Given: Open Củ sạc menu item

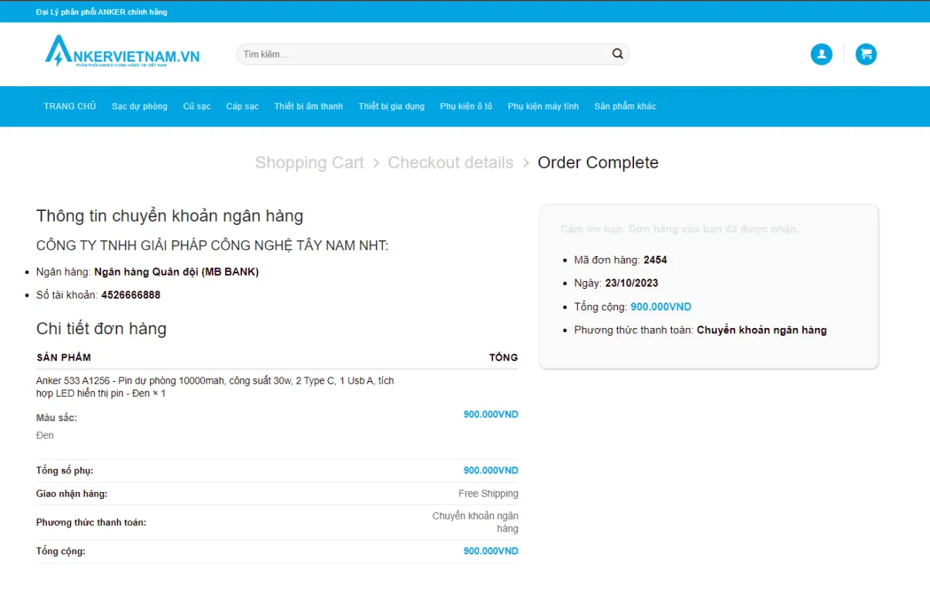Looking at the screenshot, I should [x=197, y=106].
